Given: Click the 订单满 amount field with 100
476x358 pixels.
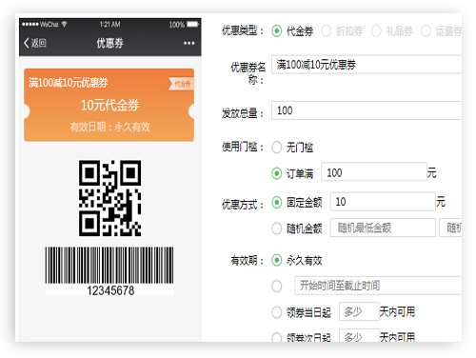Looking at the screenshot, I should (x=374, y=171).
